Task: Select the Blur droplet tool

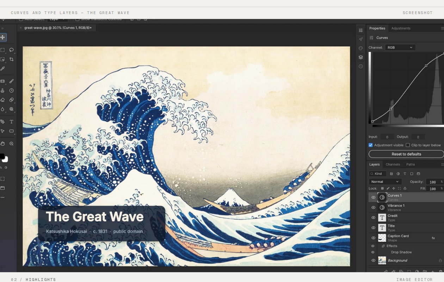Action: coord(2,109)
